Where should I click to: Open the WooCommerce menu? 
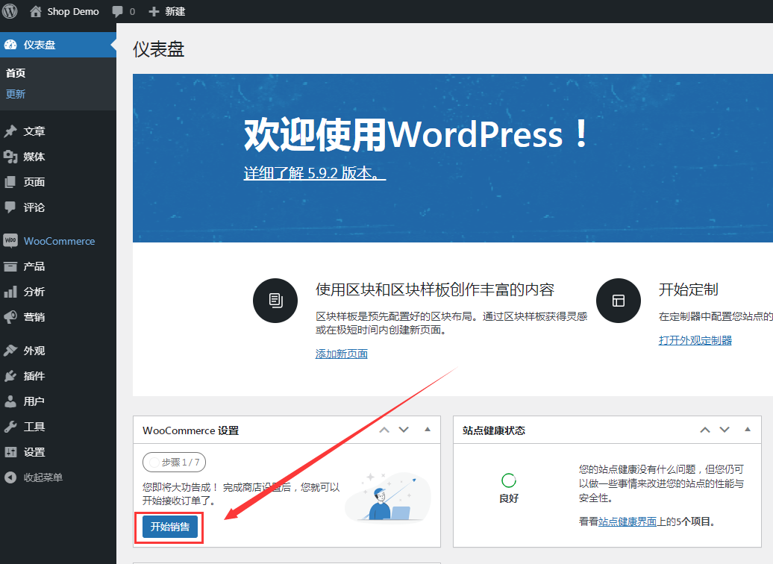tap(58, 241)
